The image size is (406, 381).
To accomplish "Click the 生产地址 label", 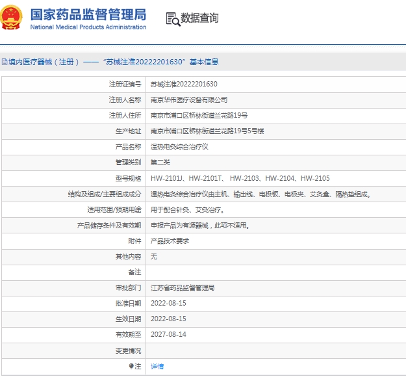I will point(128,131).
